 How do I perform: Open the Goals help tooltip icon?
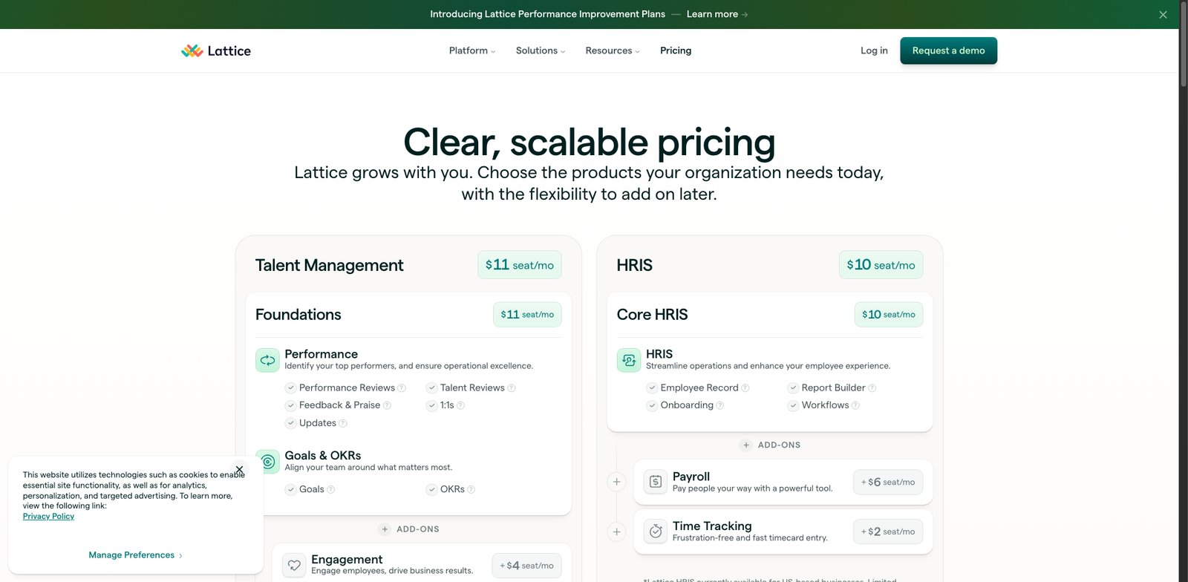(331, 489)
